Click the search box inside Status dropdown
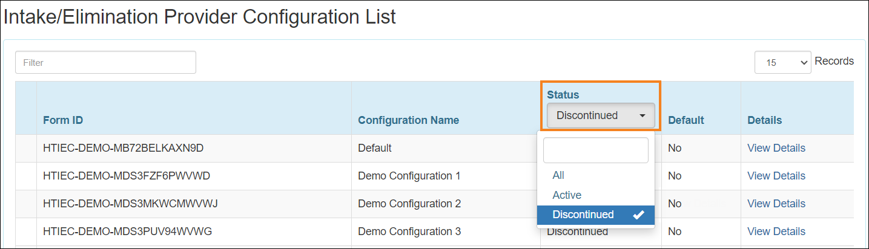This screenshot has height=249, width=869. (596, 150)
